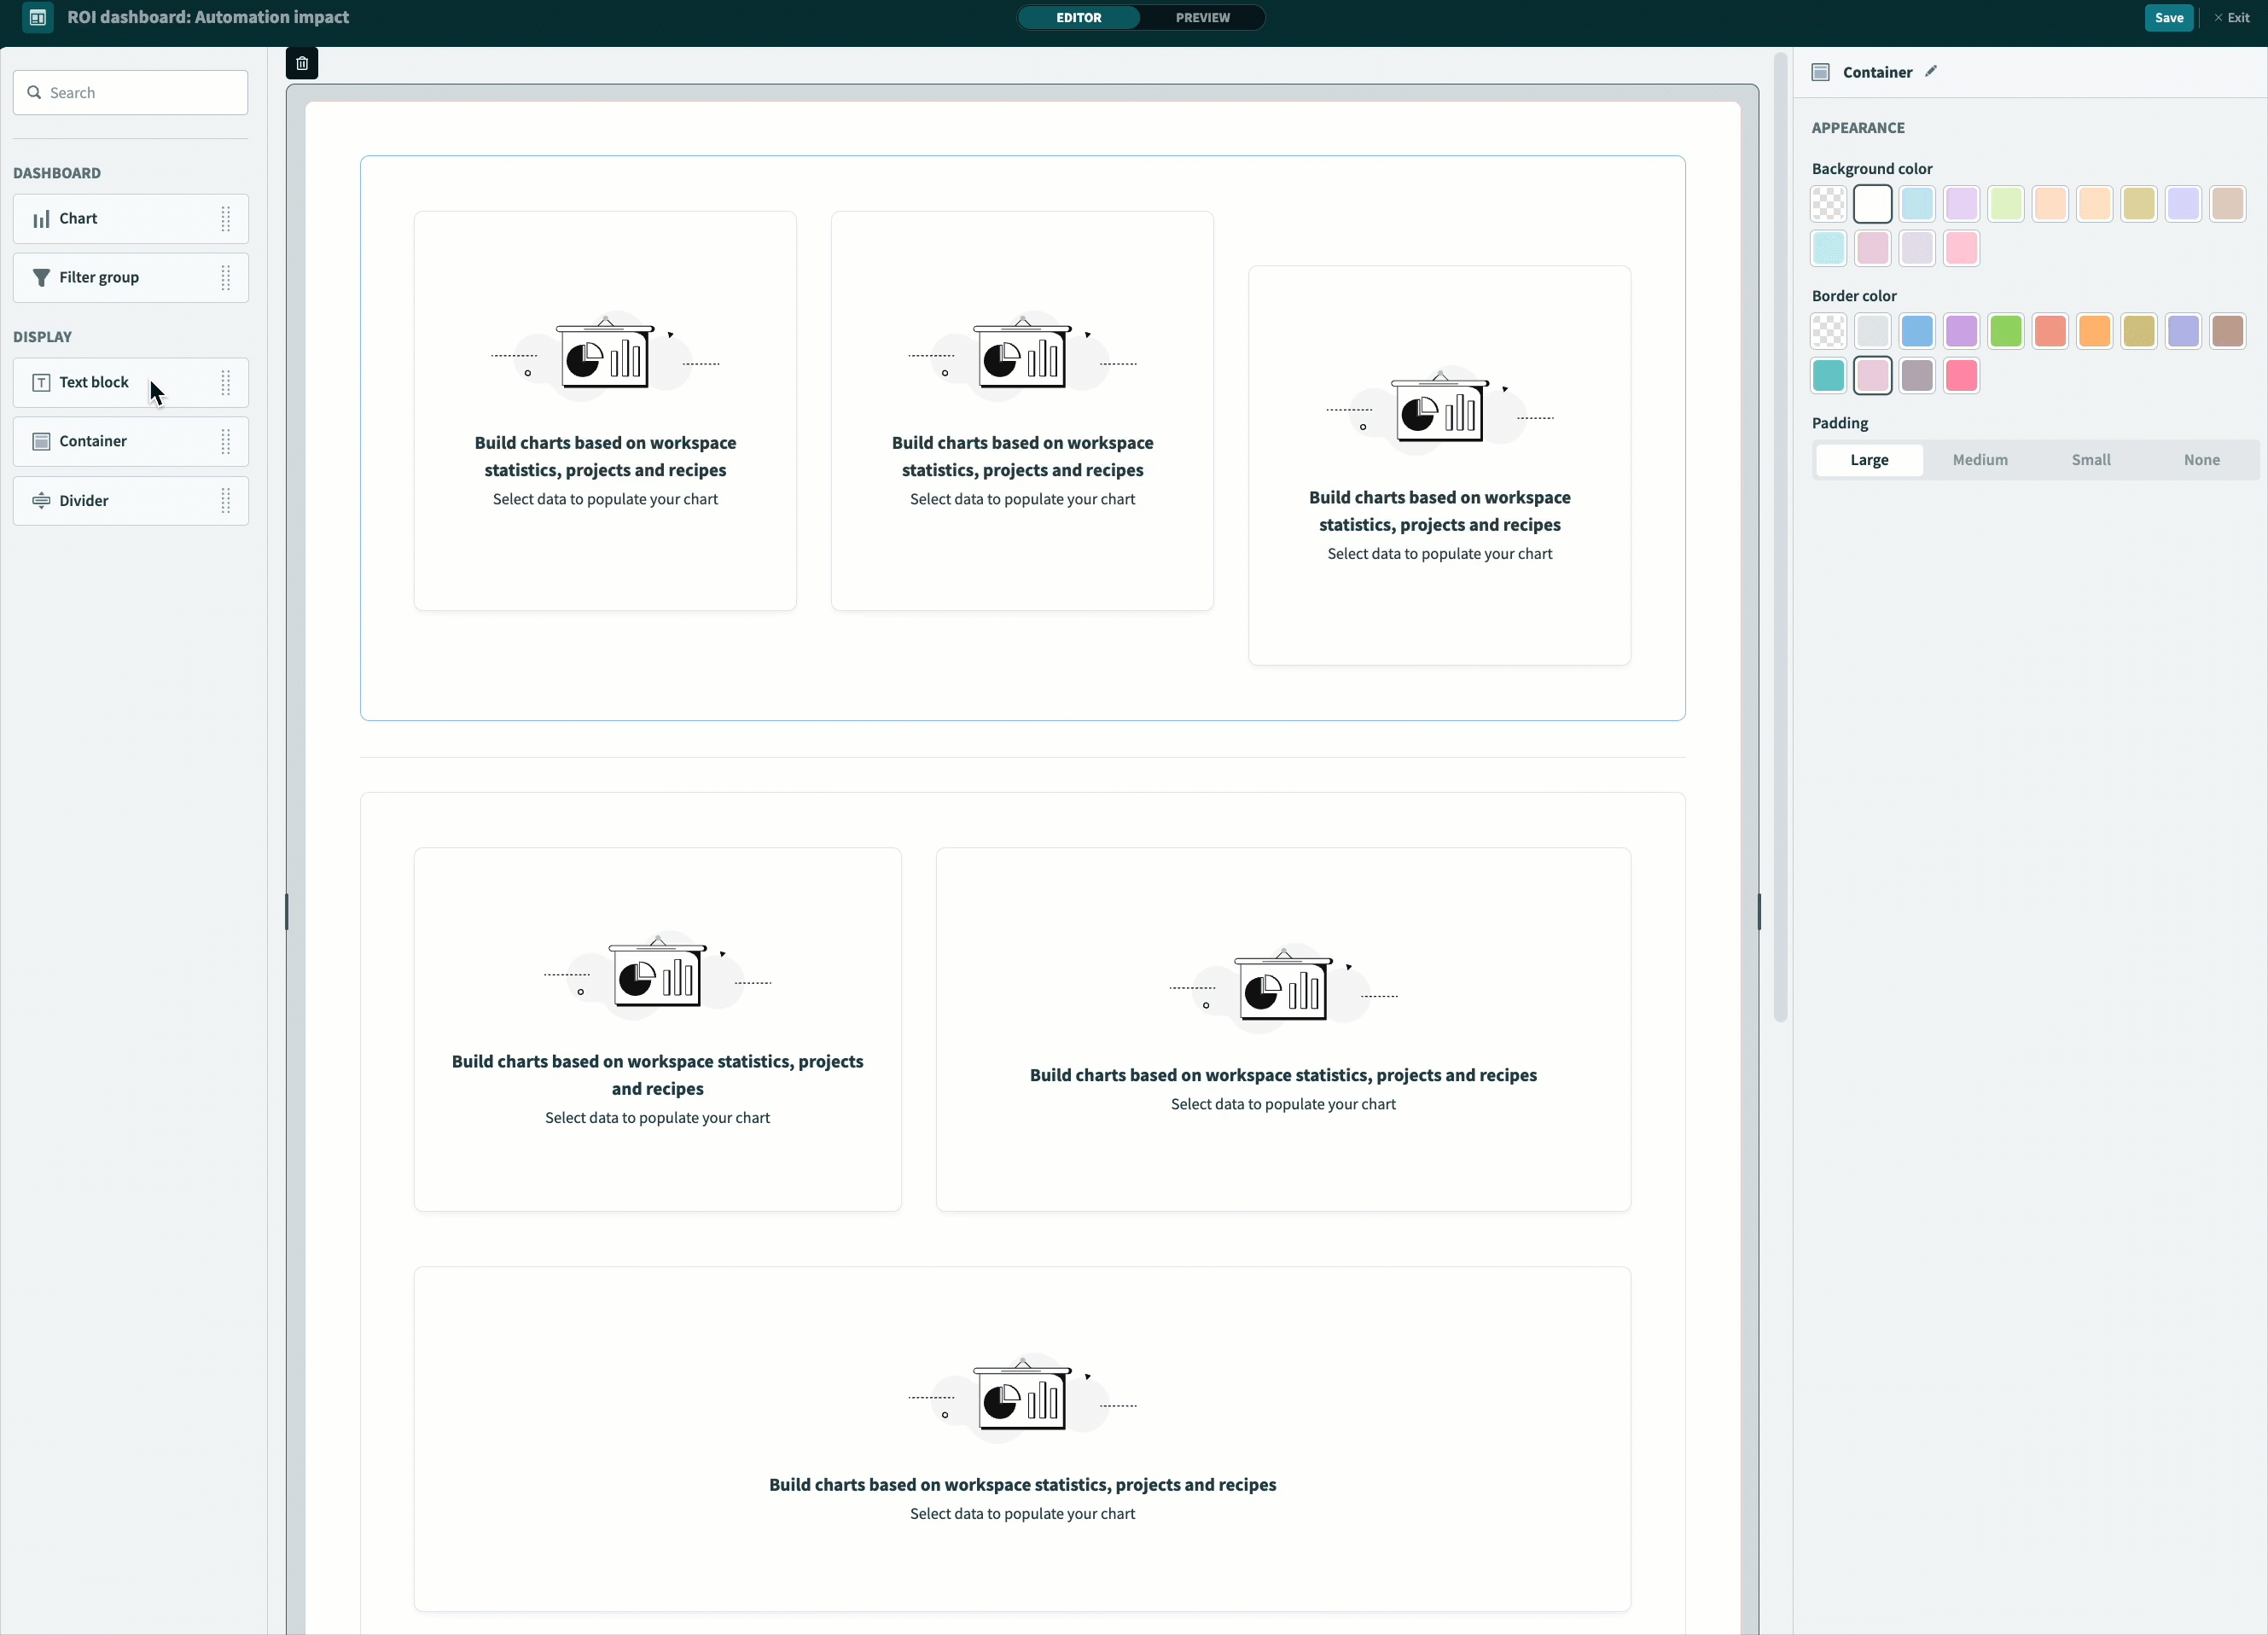Viewport: 2268px width, 1635px height.
Task: Click the pencil rename icon beside Container
Action: [1931, 71]
